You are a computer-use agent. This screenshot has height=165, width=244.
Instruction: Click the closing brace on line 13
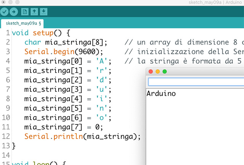click(14, 146)
